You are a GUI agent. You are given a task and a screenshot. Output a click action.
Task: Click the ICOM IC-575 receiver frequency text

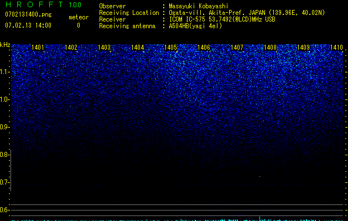(x=222, y=19)
